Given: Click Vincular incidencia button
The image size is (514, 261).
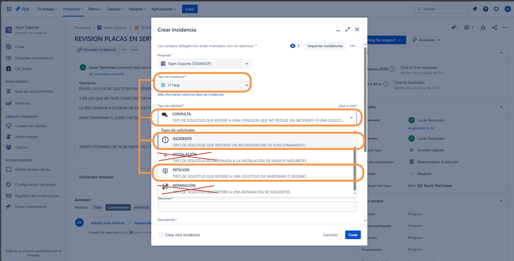Looking at the screenshot, I should pos(97,50).
